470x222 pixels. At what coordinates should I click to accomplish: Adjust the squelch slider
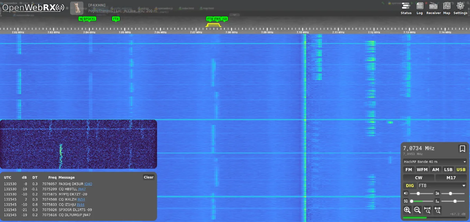(421, 201)
